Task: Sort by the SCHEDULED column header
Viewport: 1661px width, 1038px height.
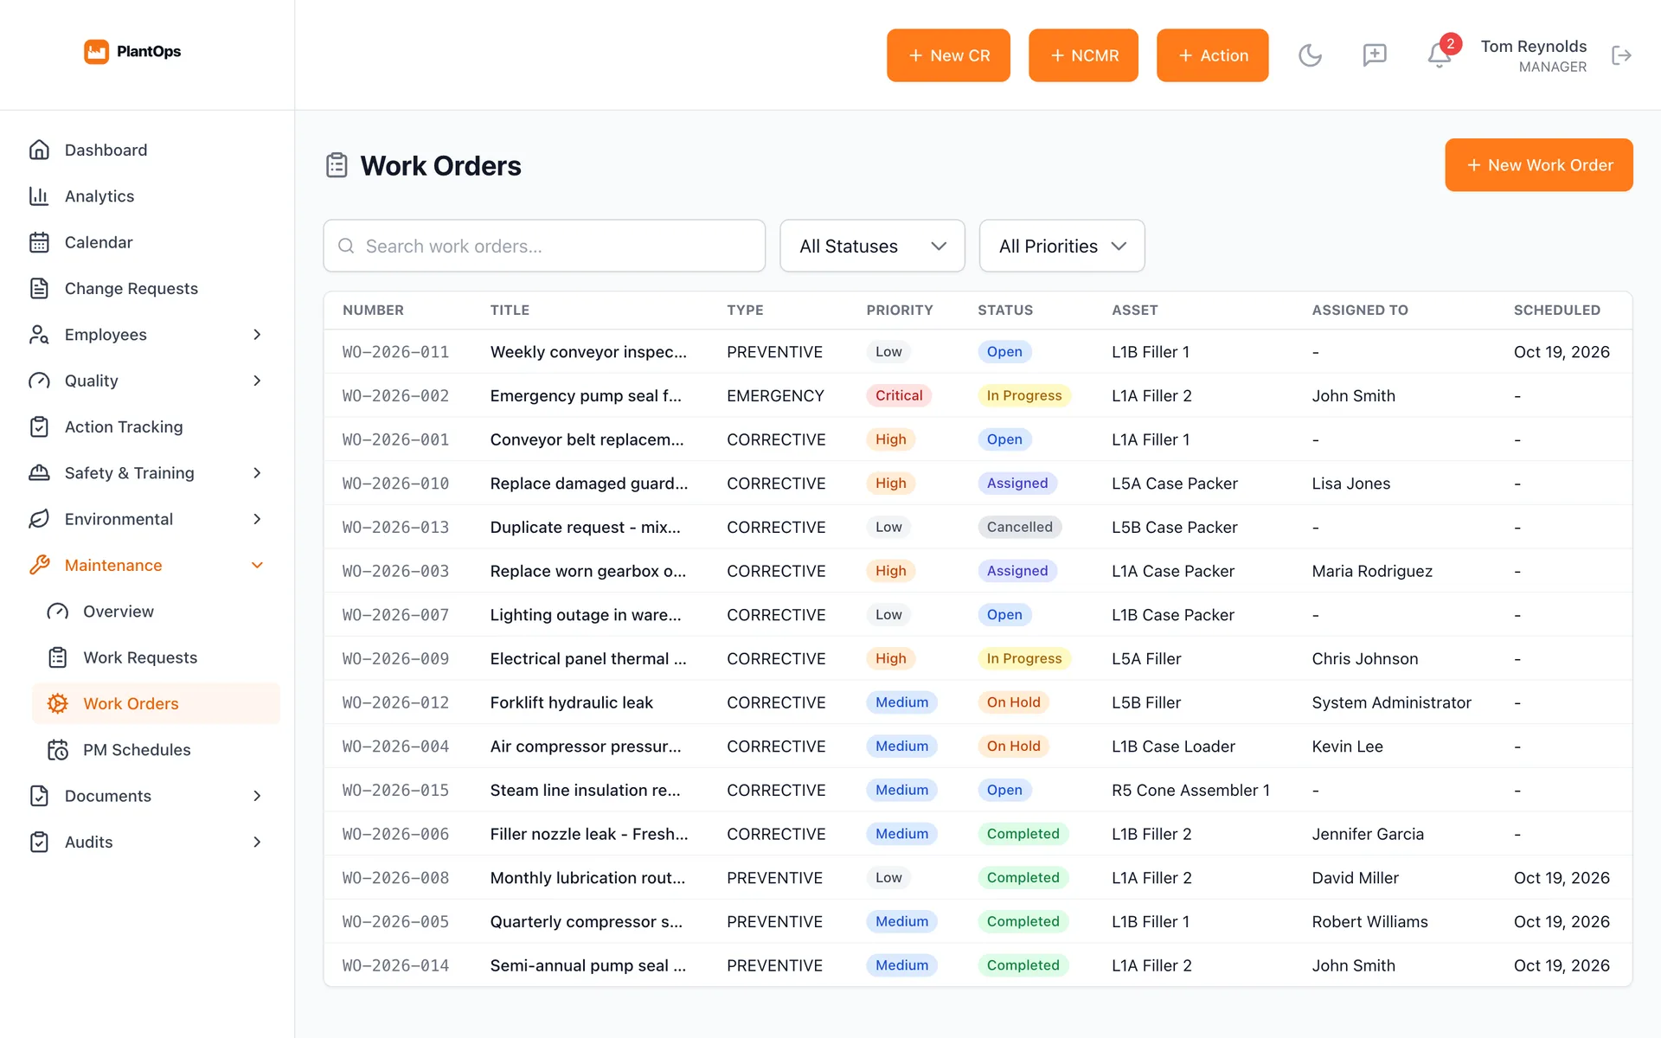Action: pos(1556,310)
